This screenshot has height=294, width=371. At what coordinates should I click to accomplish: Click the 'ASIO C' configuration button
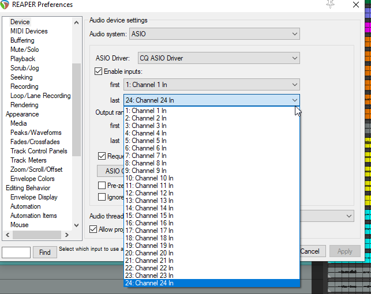[111, 171]
